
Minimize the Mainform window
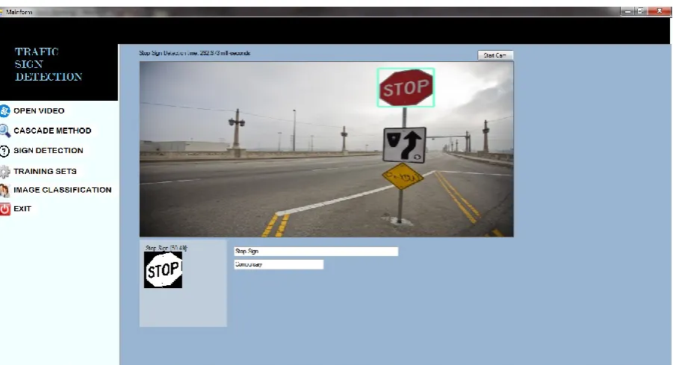[x=627, y=12]
